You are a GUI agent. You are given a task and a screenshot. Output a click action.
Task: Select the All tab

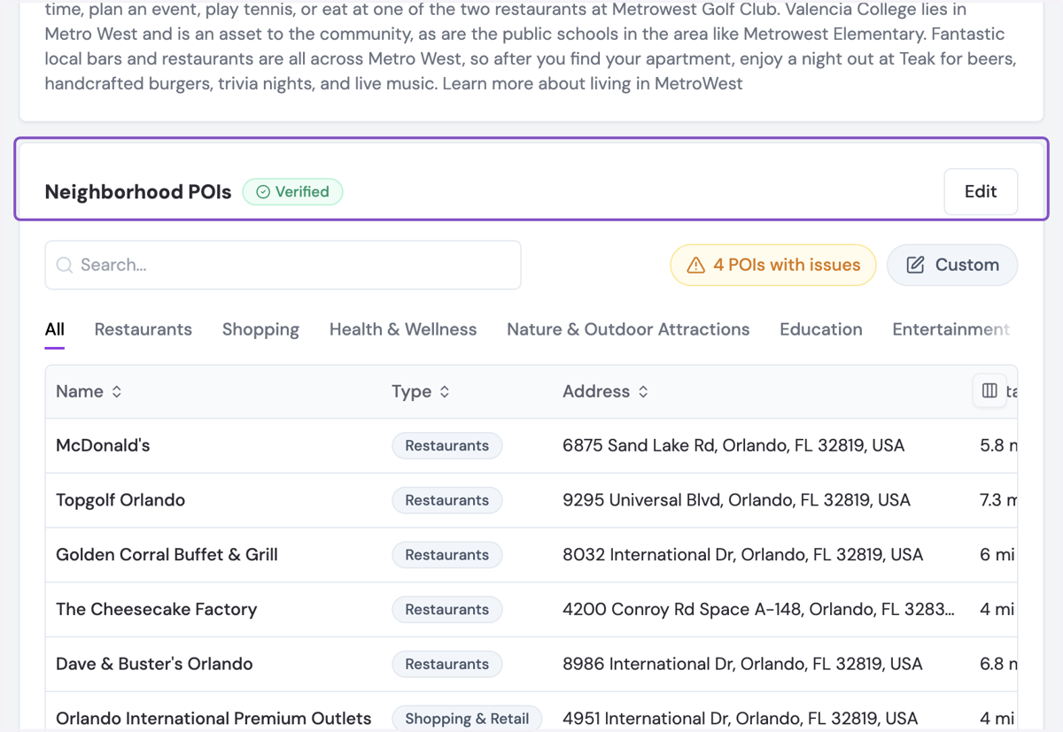(x=55, y=329)
